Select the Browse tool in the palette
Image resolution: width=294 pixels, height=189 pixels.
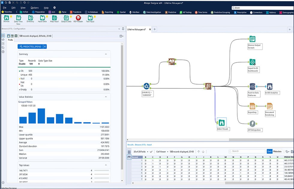6,18
